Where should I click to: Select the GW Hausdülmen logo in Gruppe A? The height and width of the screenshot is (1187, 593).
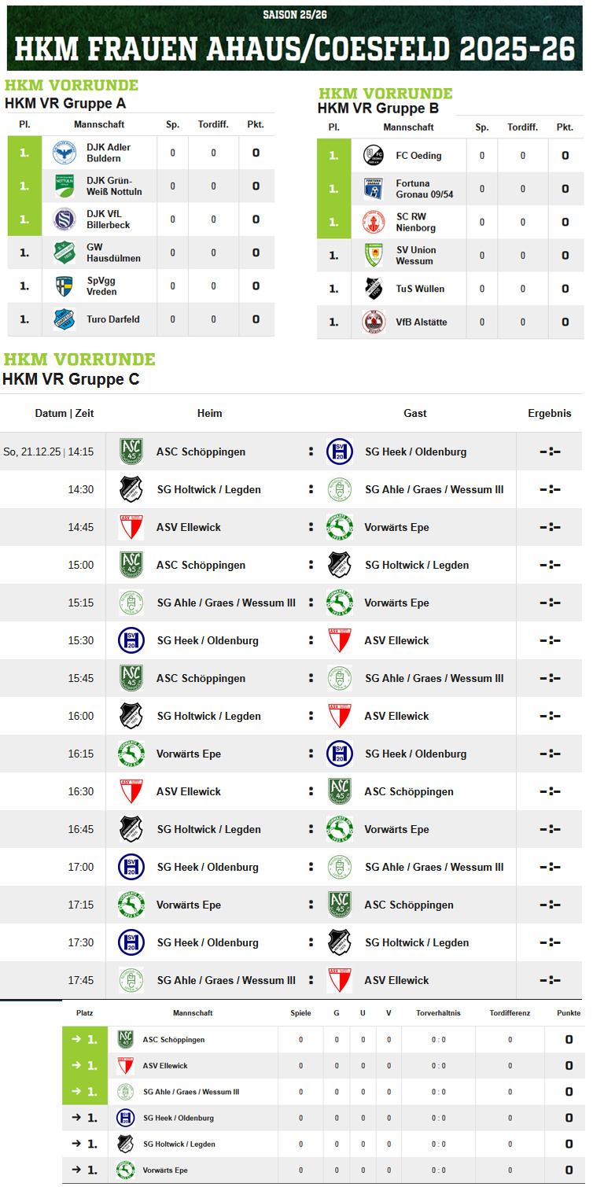click(x=64, y=253)
